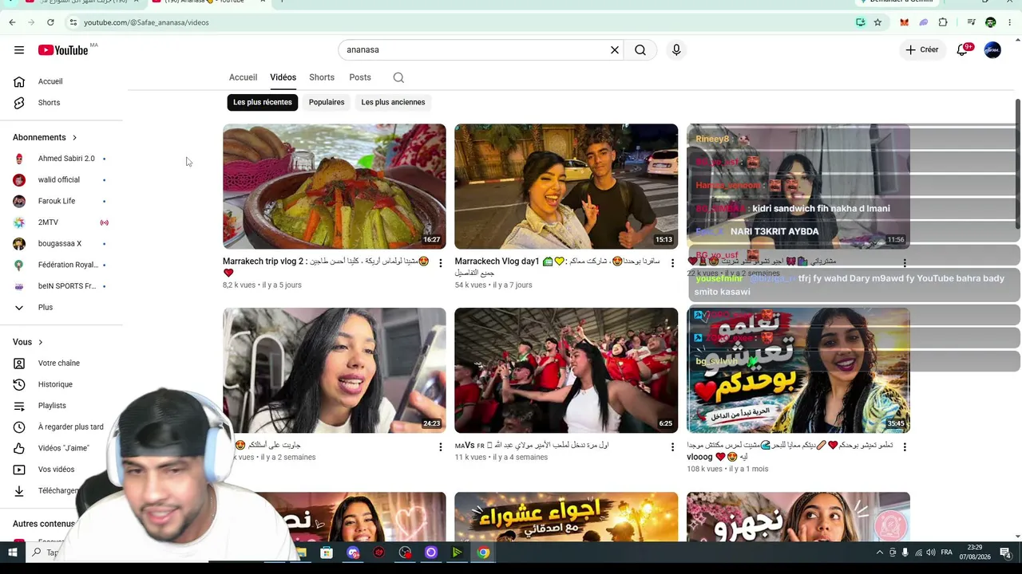Open the YouTube guide hamburger menu
Screen dimensions: 1022x574
coord(19,50)
